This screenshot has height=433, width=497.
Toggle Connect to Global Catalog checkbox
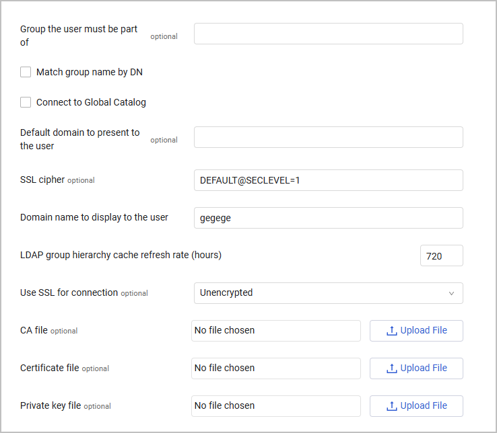[26, 102]
